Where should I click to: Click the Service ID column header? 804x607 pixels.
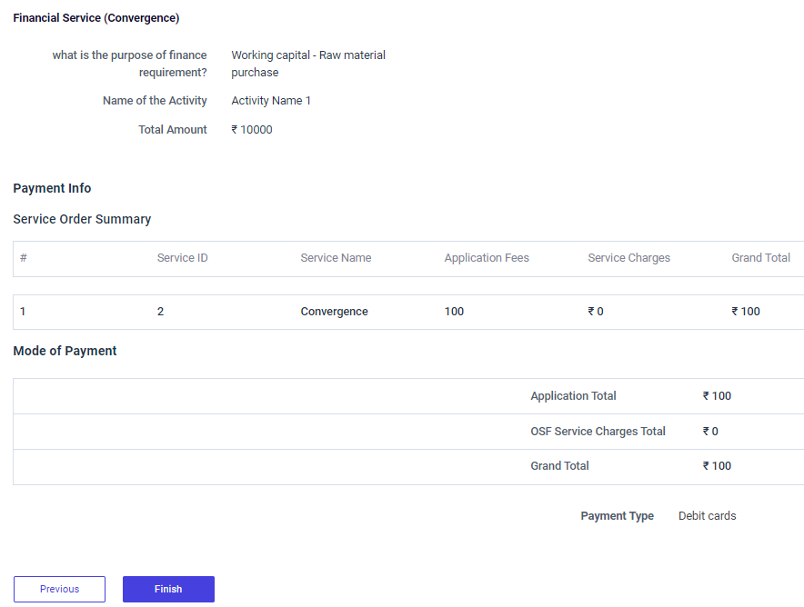[x=182, y=258]
